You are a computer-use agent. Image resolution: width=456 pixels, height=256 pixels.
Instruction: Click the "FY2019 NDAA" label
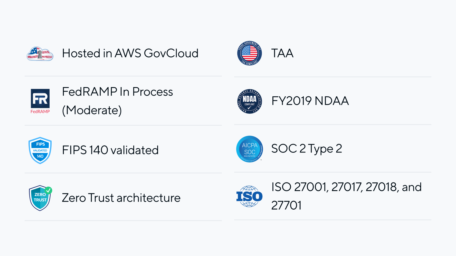pyautogui.click(x=310, y=101)
